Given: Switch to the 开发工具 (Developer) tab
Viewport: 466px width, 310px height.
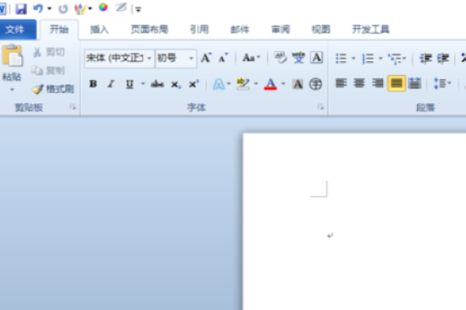Looking at the screenshot, I should 371,29.
